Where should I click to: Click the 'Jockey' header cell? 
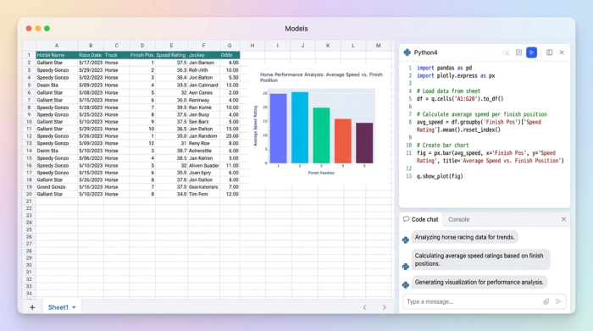pyautogui.click(x=203, y=55)
